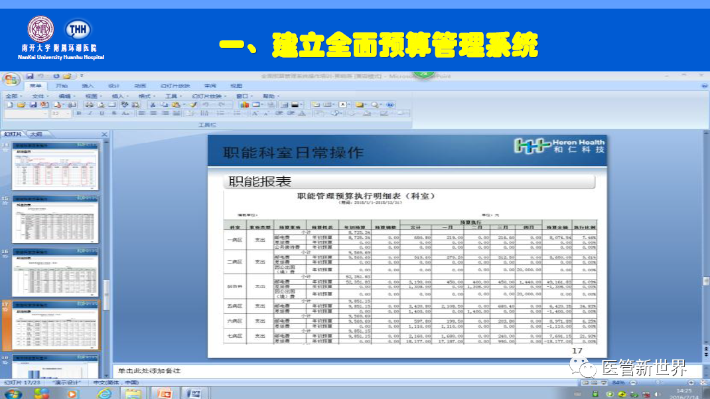Image resolution: width=710 pixels, height=399 pixels.
Task: Click the zoom minus control near 84%
Action: click(x=633, y=382)
